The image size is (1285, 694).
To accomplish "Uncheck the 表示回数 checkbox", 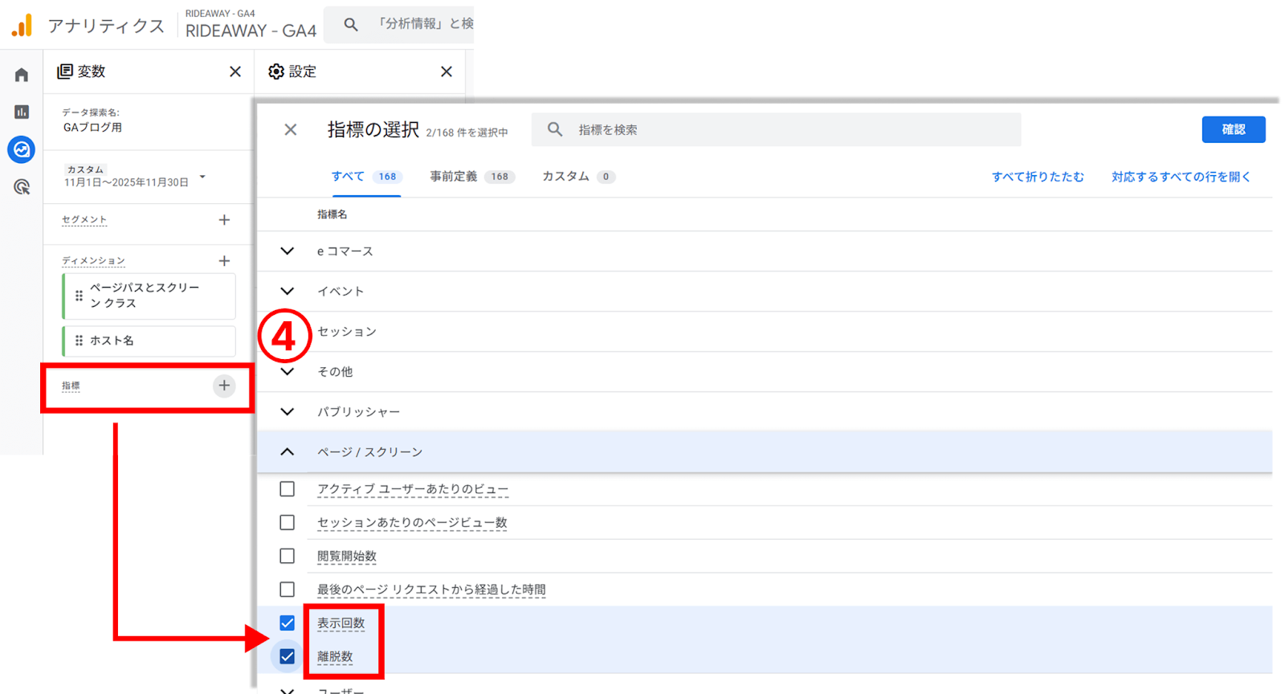I will (x=287, y=623).
